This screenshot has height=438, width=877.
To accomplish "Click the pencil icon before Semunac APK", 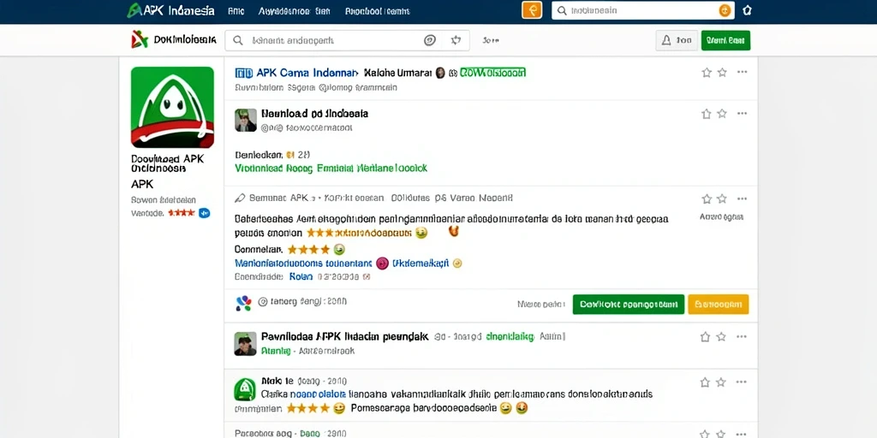I will (240, 198).
